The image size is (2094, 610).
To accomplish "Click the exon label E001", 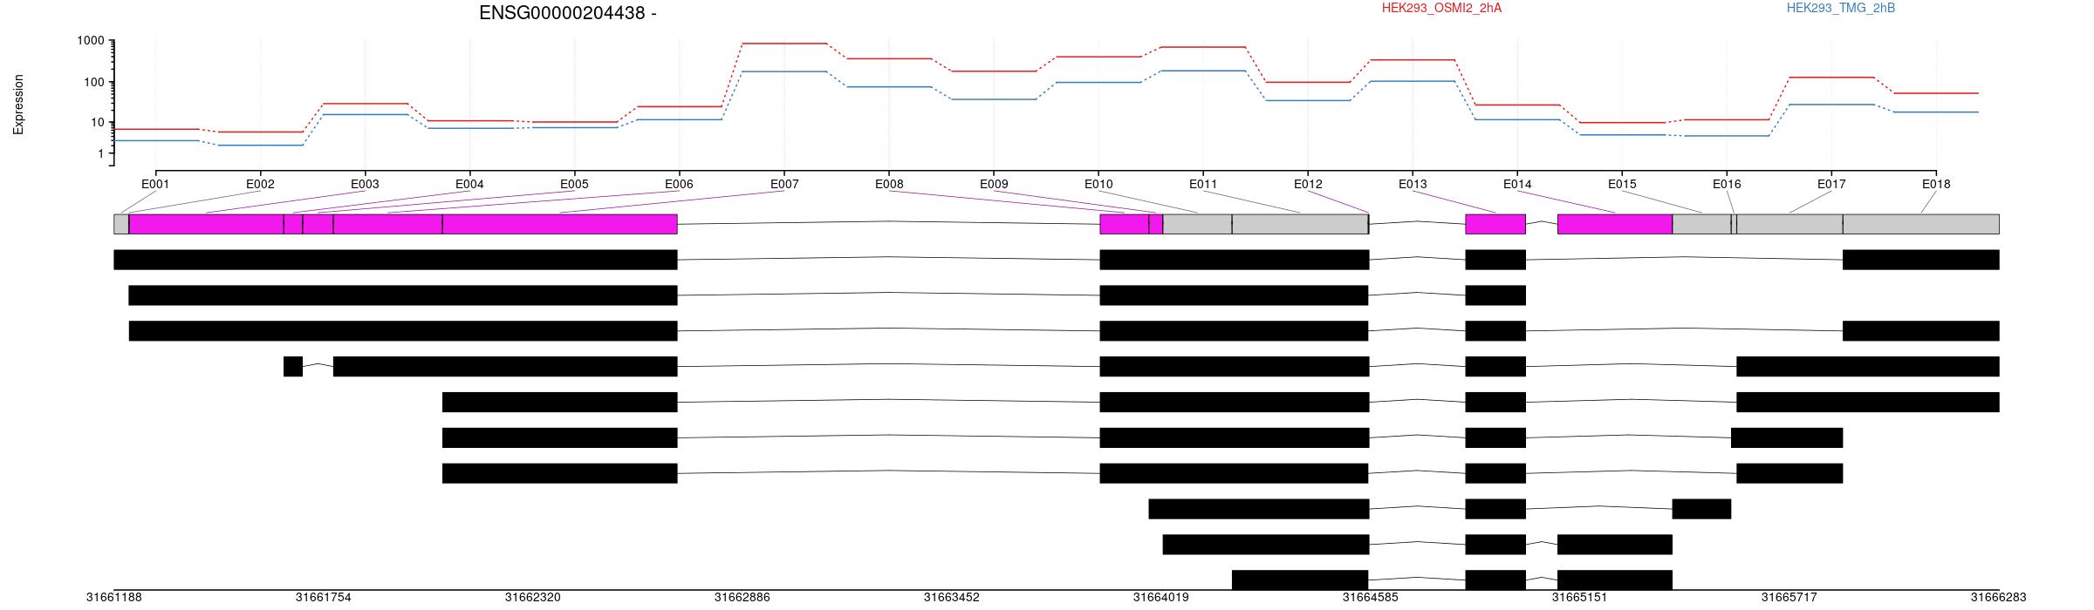I will click(x=155, y=184).
